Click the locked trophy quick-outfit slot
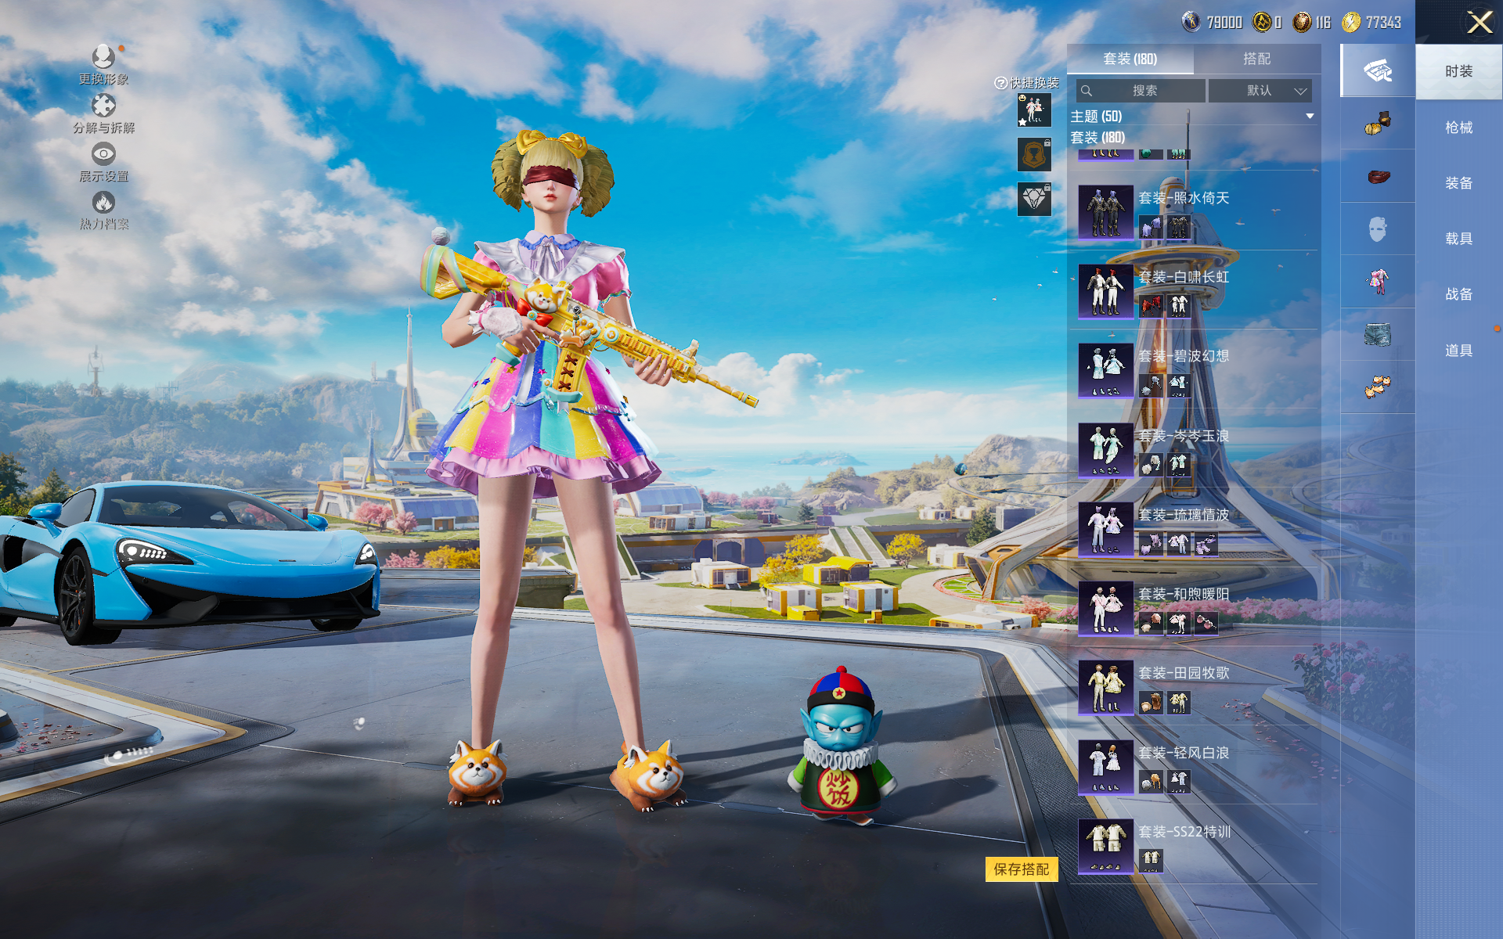 pos(1034,154)
